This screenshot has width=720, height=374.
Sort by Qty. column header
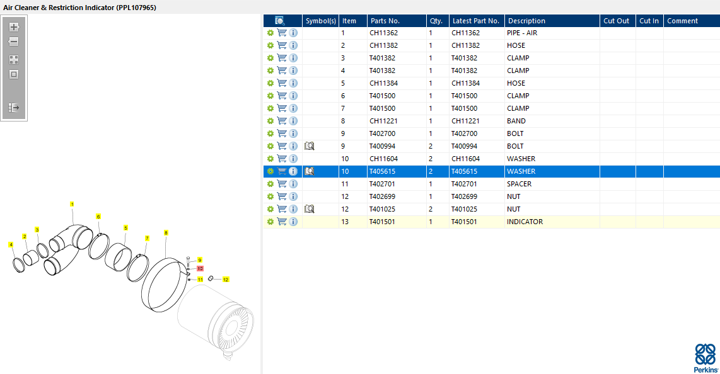(438, 21)
